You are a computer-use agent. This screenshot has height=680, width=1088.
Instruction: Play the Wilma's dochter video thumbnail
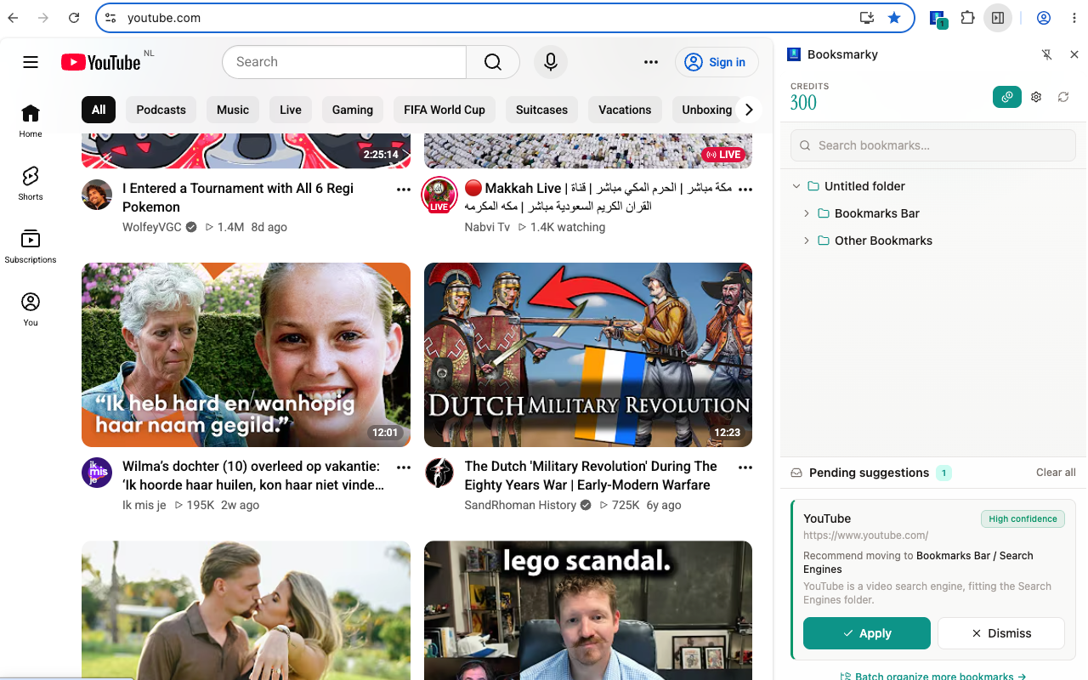pos(246,354)
